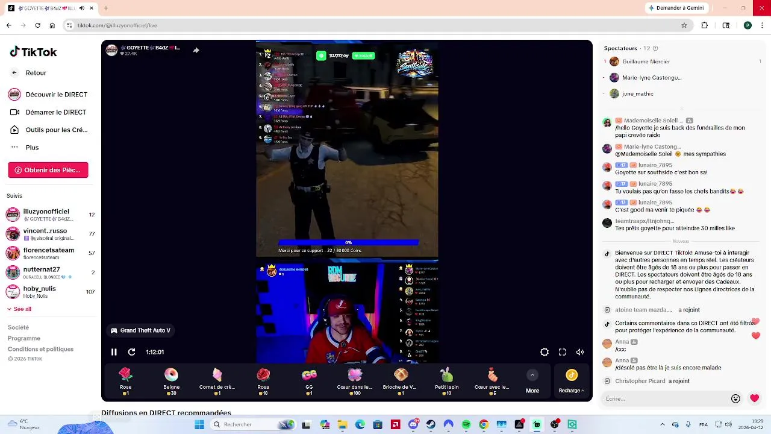Screen dimensions: 771x434
Task: Click the address bar URL
Action: (x=117, y=25)
